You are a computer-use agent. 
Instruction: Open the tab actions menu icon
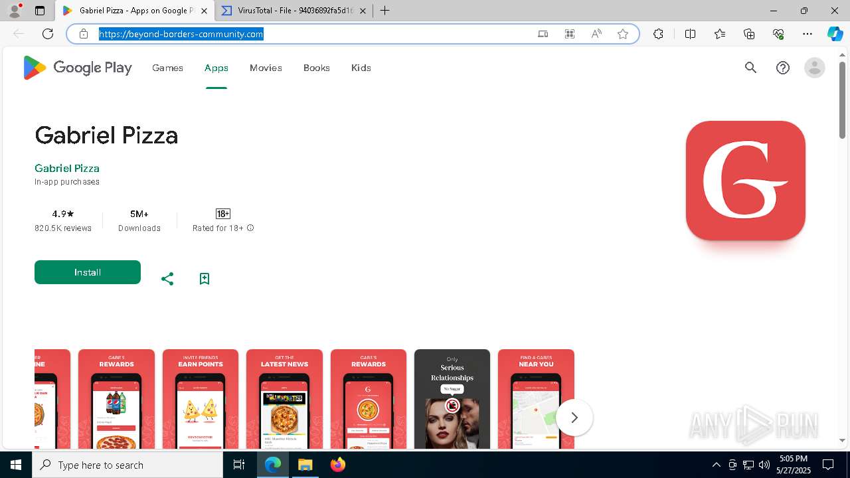click(x=40, y=11)
